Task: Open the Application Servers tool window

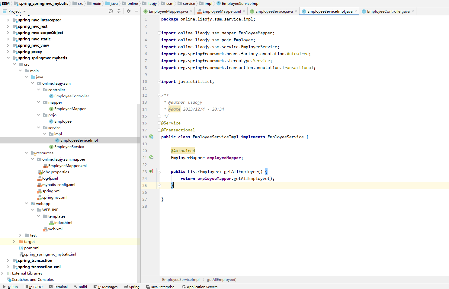Action: coord(200,287)
